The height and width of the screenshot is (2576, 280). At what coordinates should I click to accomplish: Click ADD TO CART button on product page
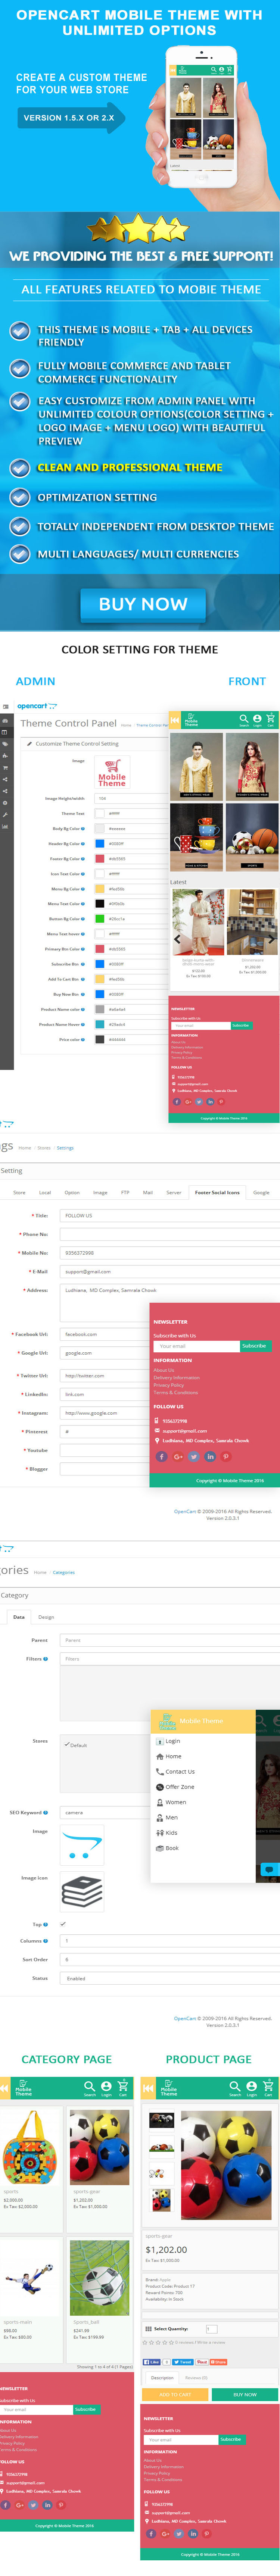pos(175,2395)
